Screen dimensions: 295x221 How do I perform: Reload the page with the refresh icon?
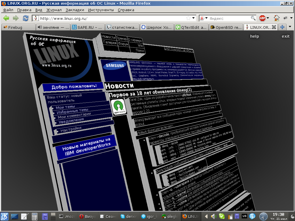(26, 18)
